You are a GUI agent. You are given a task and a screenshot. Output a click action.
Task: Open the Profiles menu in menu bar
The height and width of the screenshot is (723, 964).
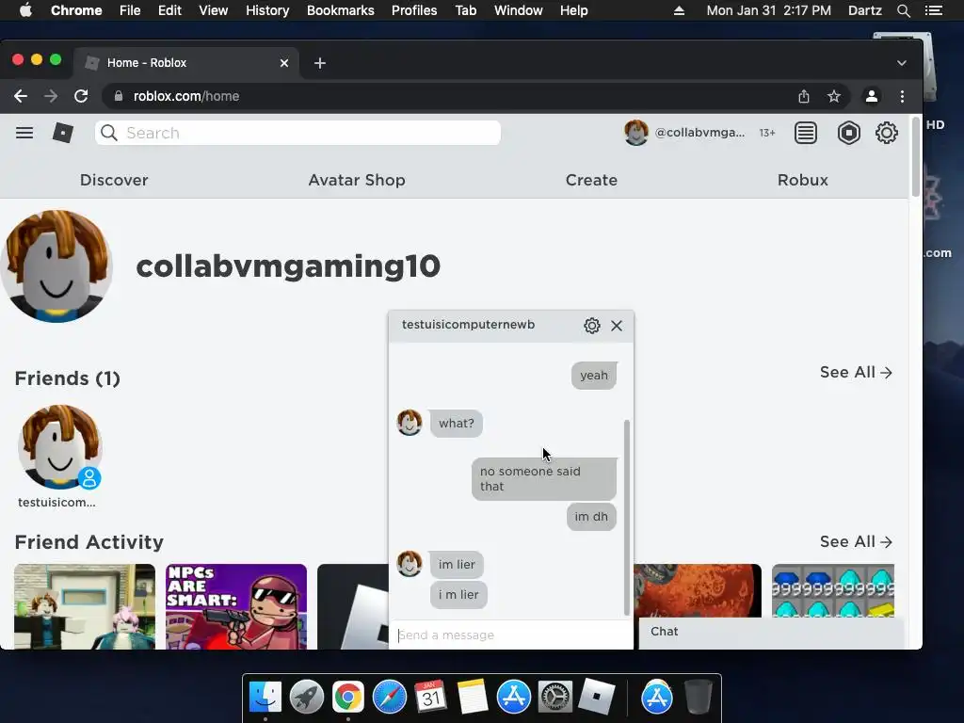[x=414, y=10]
